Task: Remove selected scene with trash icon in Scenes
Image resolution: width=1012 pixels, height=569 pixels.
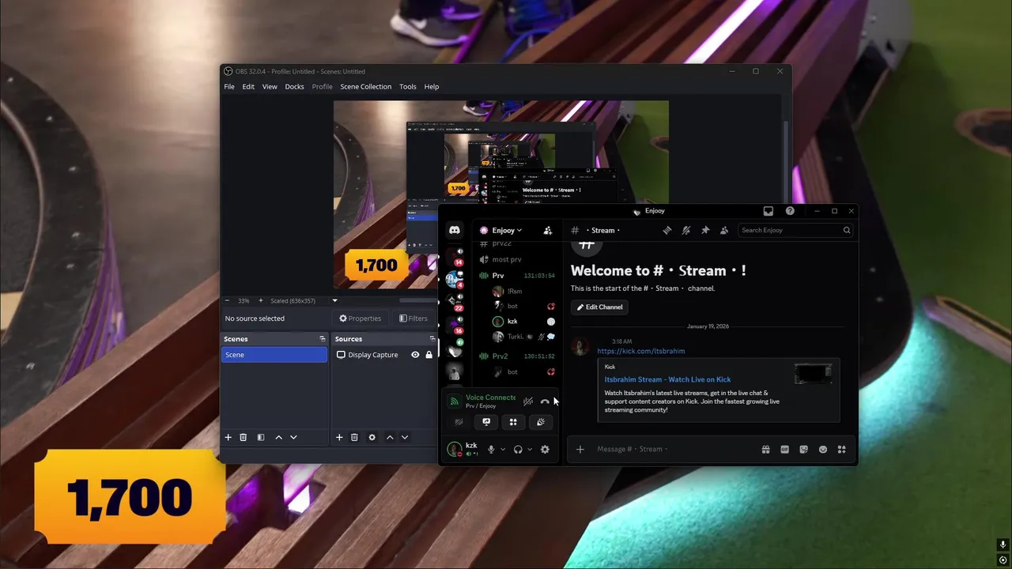Action: 243,437
